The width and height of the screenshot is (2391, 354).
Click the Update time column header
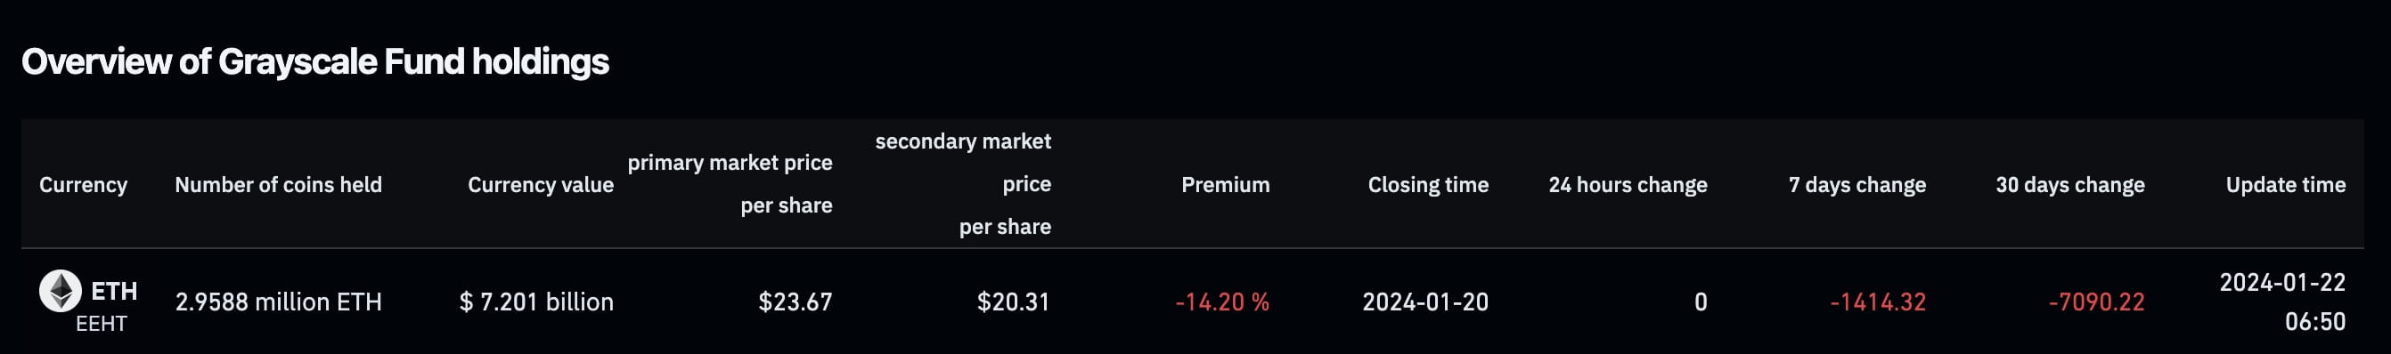(2285, 184)
